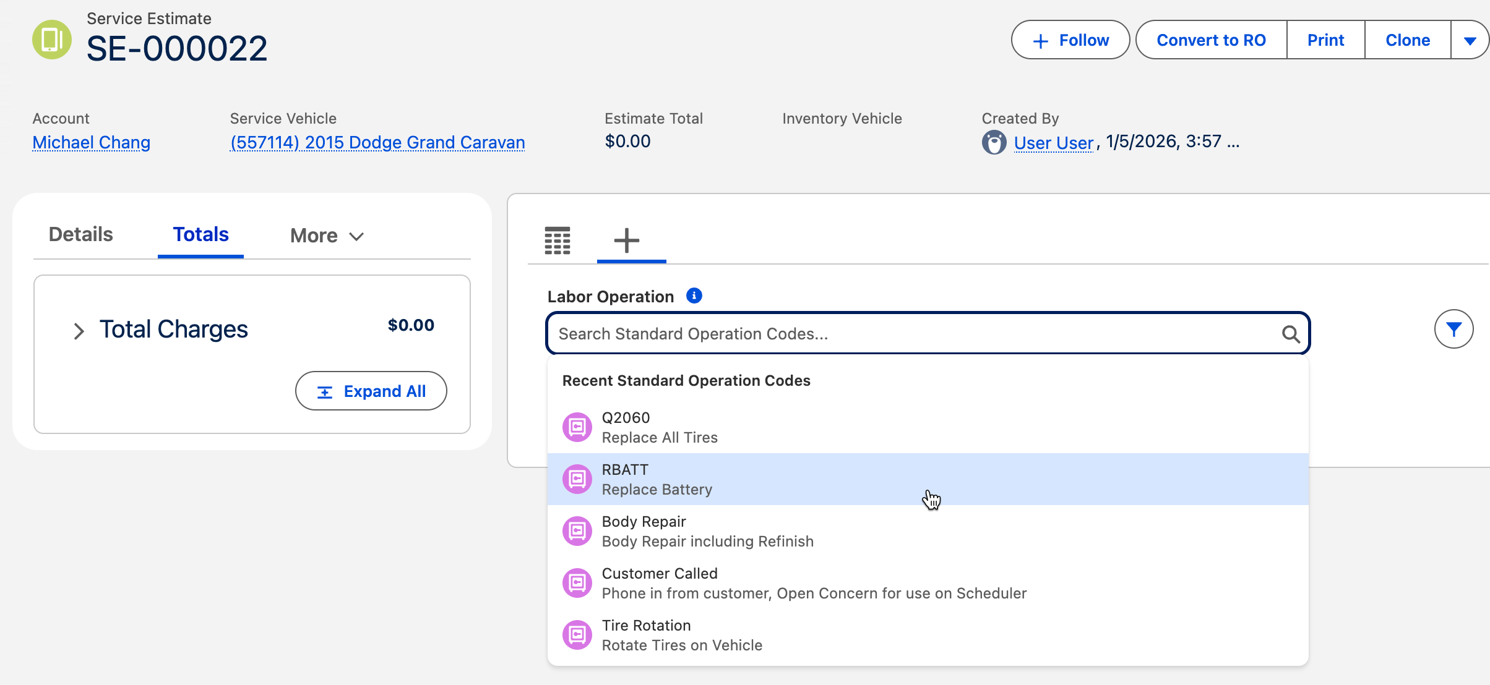Focus the Search Standard Operation Codes field
Screen dimensions: 1490x685
928,334
